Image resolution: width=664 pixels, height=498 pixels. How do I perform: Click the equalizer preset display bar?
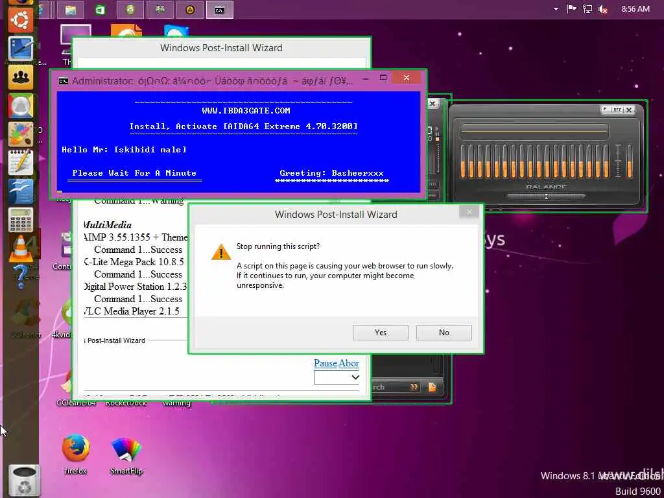(534, 131)
